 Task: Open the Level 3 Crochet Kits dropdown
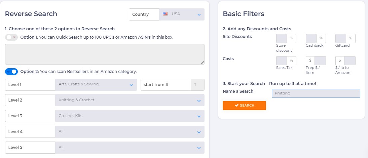[x=130, y=116]
